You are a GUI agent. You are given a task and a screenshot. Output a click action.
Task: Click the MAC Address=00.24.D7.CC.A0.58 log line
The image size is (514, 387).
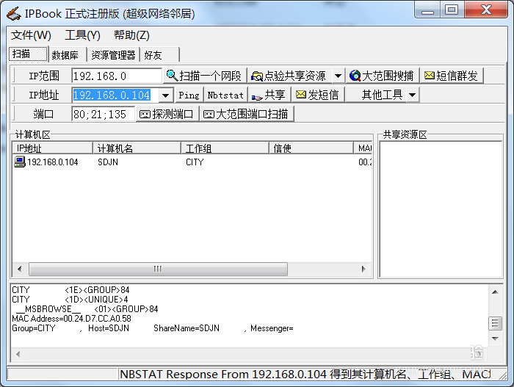(71, 319)
